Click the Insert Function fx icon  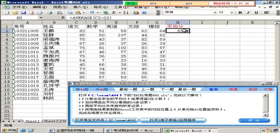[x=63, y=18]
